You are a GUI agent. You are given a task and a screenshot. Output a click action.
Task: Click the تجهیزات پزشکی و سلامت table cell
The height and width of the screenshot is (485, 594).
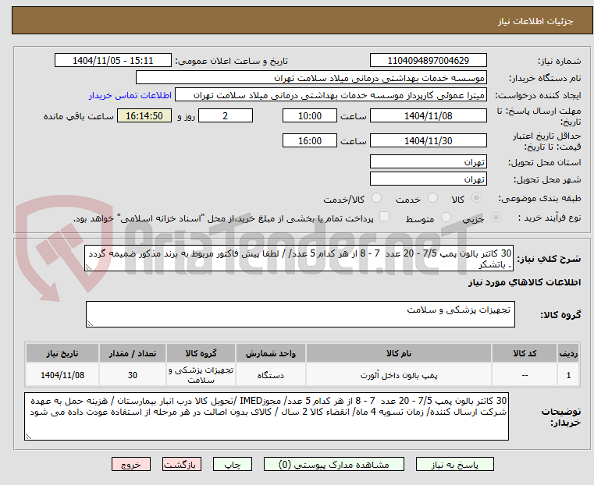pos(201,375)
